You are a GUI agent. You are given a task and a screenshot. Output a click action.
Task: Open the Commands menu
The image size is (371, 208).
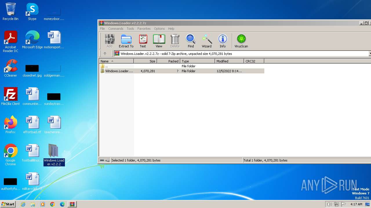(116, 29)
